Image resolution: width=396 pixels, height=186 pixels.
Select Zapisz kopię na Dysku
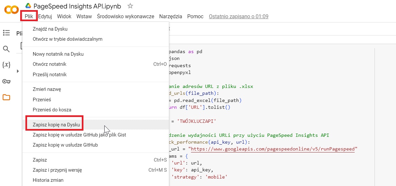click(x=95, y=125)
